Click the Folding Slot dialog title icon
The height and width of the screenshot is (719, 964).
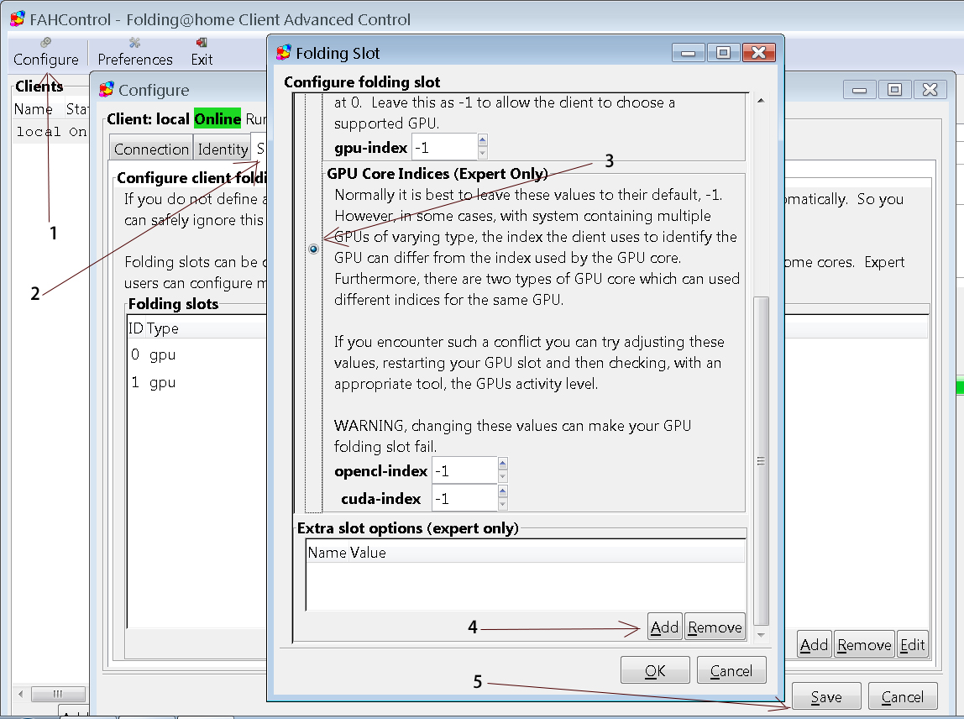click(284, 53)
